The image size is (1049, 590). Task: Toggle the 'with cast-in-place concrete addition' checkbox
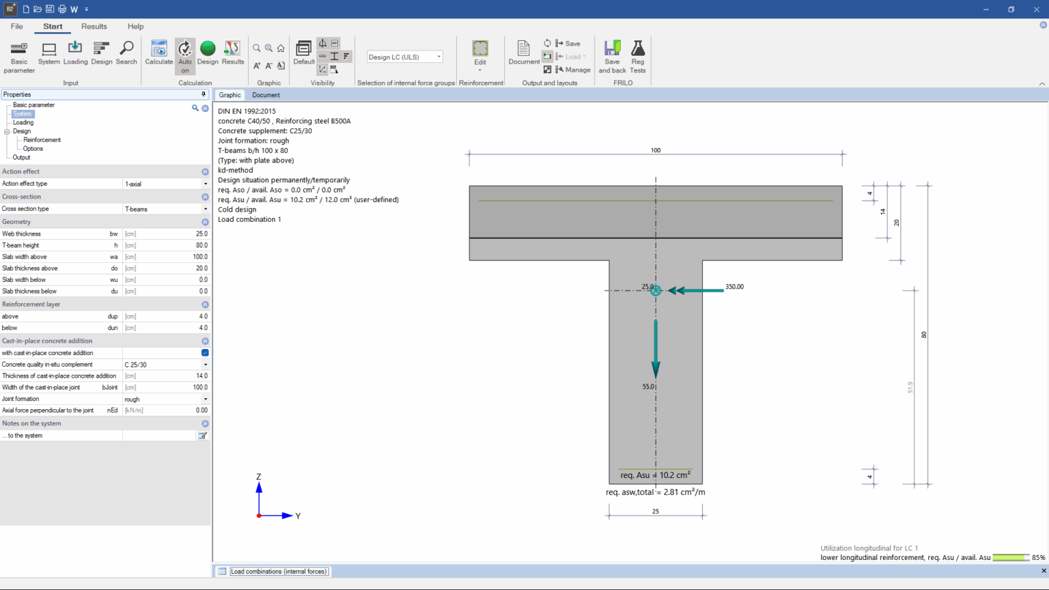coord(204,353)
